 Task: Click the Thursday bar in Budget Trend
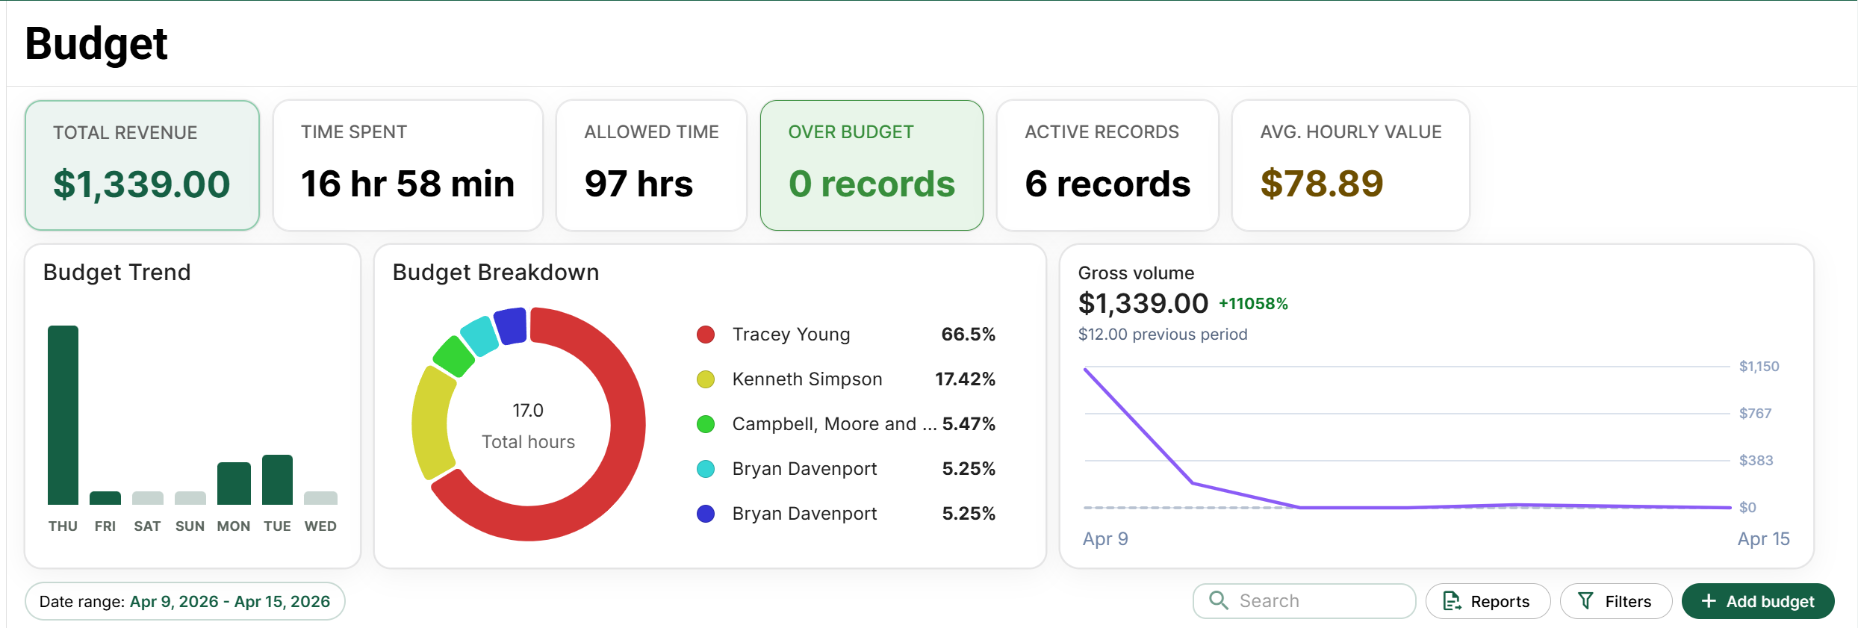63,414
